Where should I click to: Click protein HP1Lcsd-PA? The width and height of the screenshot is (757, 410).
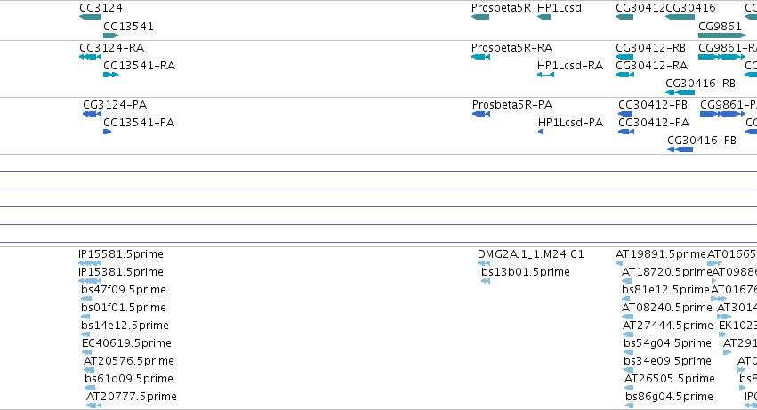540,132
